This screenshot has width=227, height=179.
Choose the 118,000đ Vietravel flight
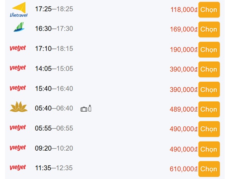click(x=209, y=10)
